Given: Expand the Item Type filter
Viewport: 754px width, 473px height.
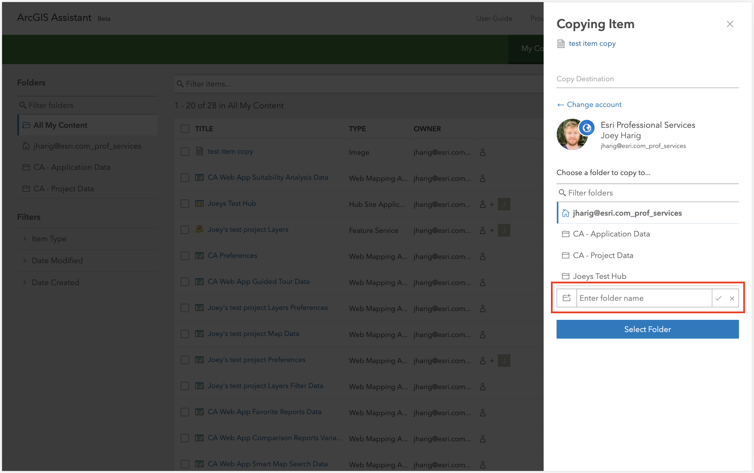Looking at the screenshot, I should click(87, 239).
